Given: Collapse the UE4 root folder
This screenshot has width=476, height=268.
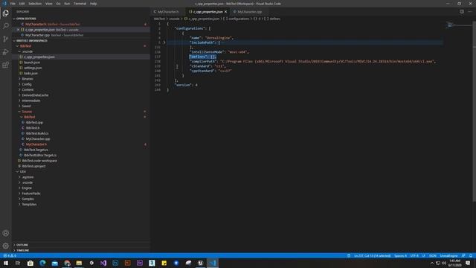Looking at the screenshot, I should (23, 171).
